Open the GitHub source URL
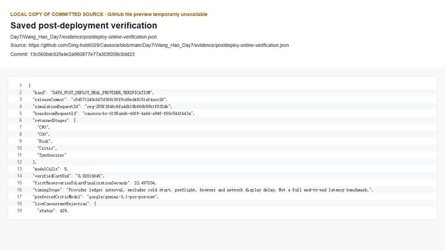445x250 pixels. (x=158, y=45)
